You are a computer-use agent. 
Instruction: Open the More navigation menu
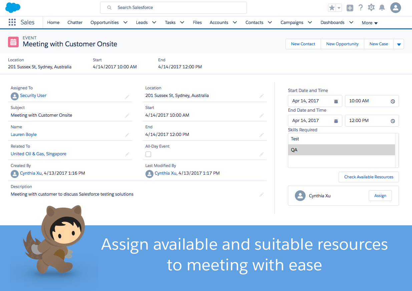(x=370, y=23)
